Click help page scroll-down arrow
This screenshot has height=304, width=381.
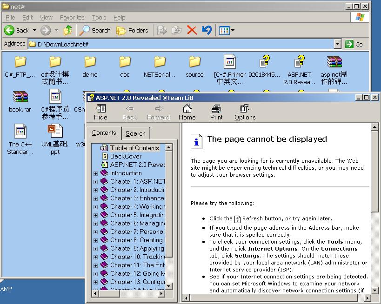point(374,290)
